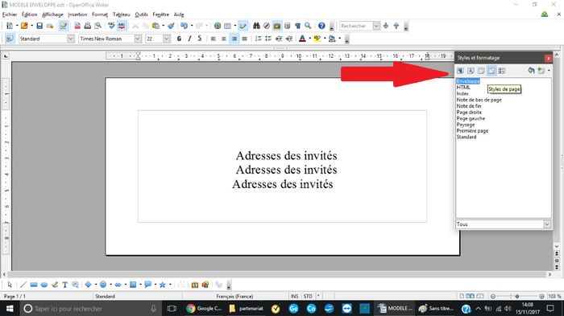
Task: Click the highlighting color swatch
Action: pos(317,39)
